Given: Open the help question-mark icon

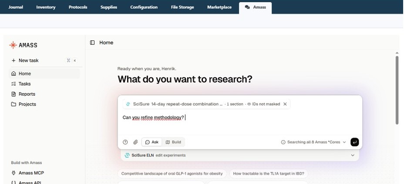Looking at the screenshot, I should click(125, 142).
